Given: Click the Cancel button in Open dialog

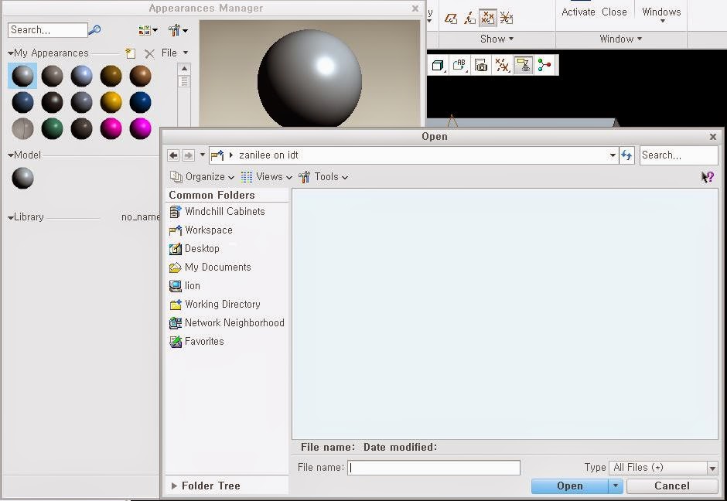Looking at the screenshot, I should (x=672, y=486).
